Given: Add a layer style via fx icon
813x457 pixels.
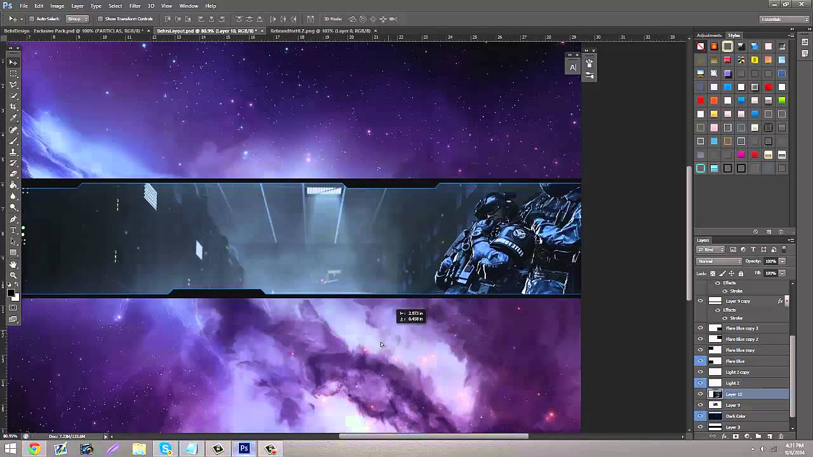Looking at the screenshot, I should click(724, 437).
